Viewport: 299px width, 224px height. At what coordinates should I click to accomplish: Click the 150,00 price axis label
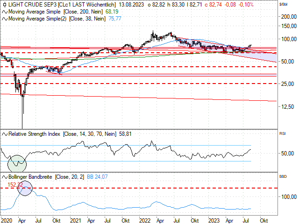click(x=289, y=26)
